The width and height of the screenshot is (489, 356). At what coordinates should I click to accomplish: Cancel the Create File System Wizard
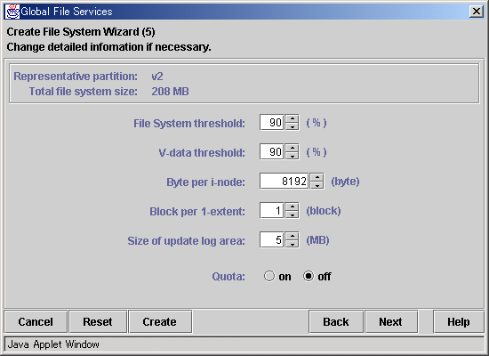[x=36, y=321]
